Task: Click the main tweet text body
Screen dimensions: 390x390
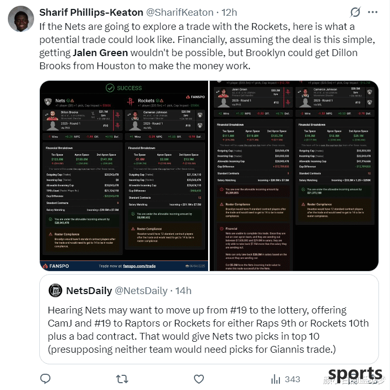Action: (207, 46)
